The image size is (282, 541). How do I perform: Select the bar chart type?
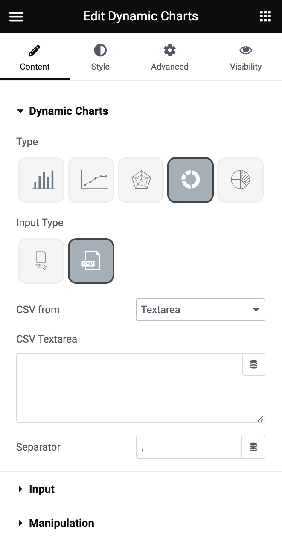tap(41, 180)
